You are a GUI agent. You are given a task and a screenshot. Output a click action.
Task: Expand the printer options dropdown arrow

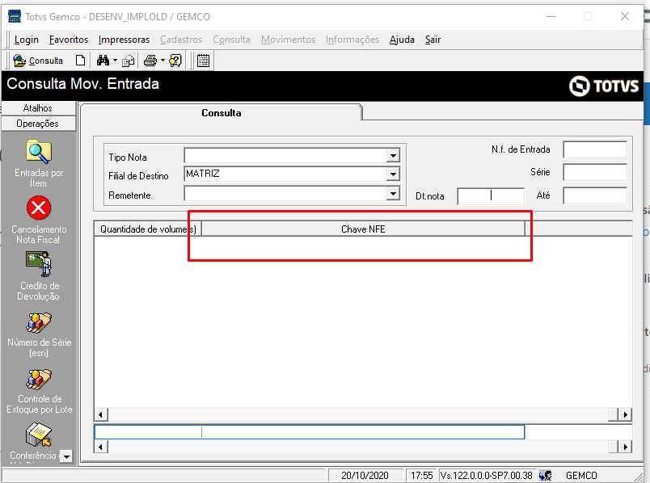point(162,61)
